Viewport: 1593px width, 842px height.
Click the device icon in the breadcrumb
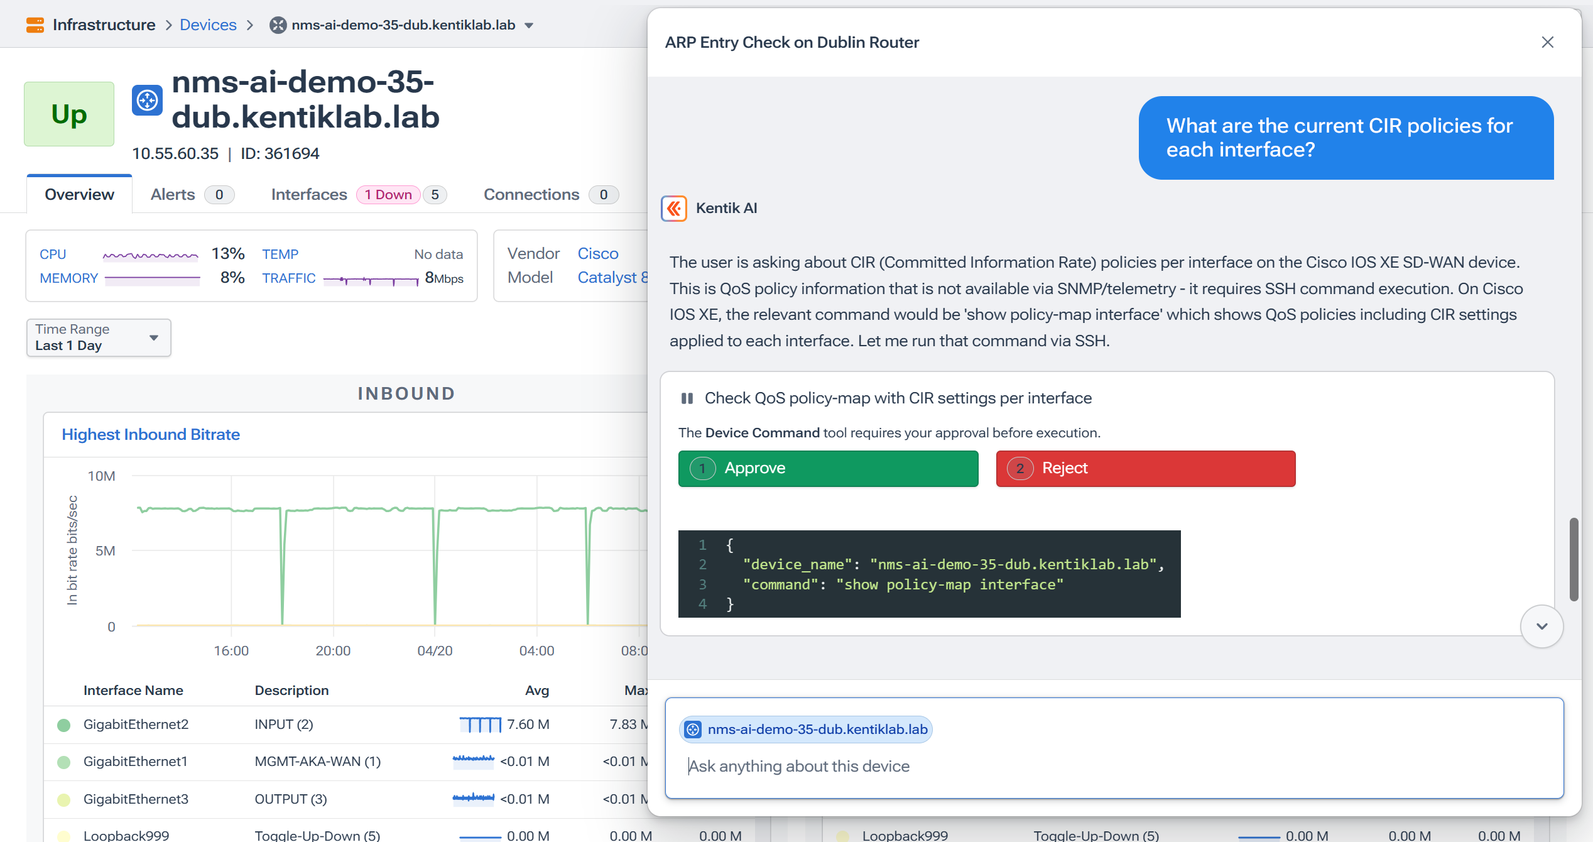pos(277,25)
